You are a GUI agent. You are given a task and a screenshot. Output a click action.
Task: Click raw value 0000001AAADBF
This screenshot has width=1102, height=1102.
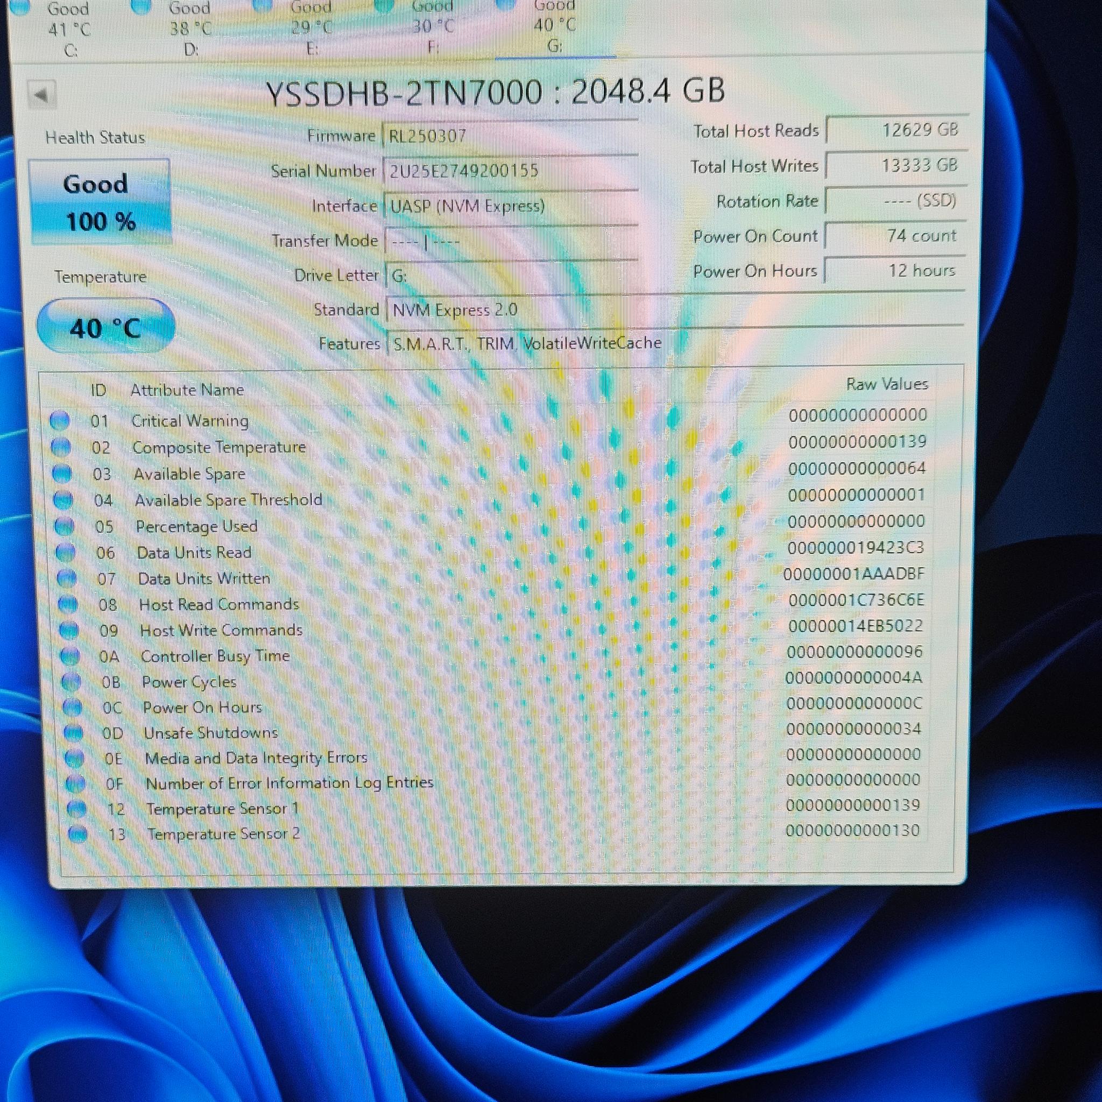click(853, 574)
